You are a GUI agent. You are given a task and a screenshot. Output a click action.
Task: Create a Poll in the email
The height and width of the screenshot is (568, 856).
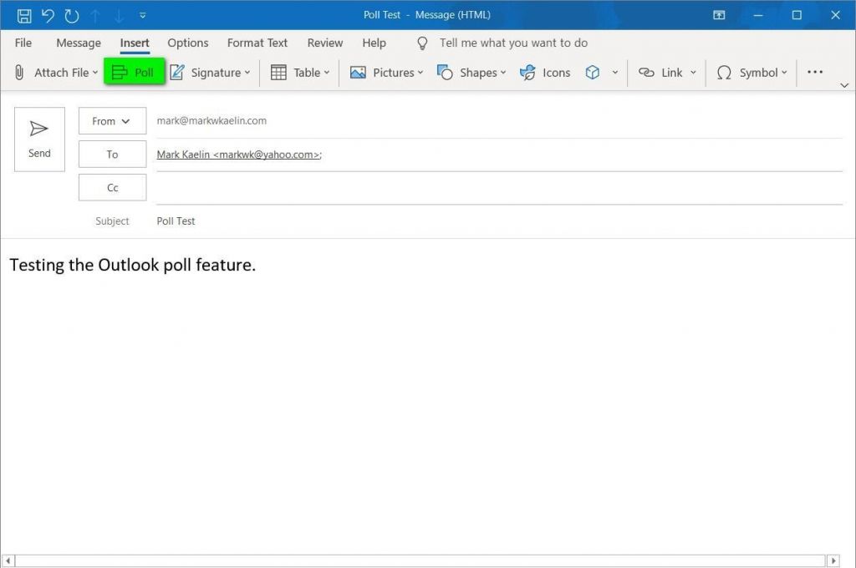(x=134, y=72)
